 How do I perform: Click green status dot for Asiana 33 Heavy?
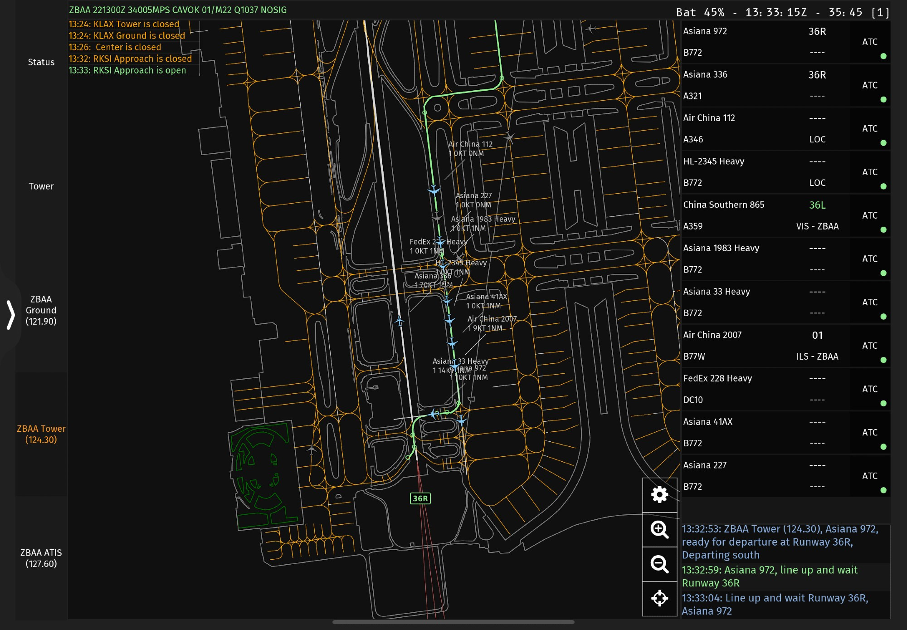click(883, 317)
